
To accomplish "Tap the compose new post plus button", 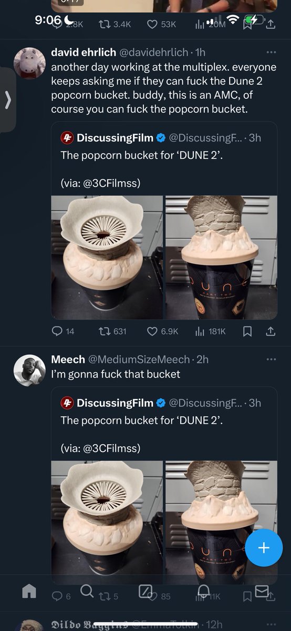I will click(264, 547).
